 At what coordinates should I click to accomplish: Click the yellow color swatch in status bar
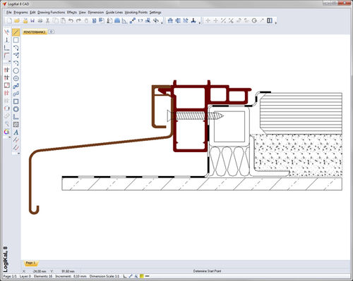click(x=142, y=276)
